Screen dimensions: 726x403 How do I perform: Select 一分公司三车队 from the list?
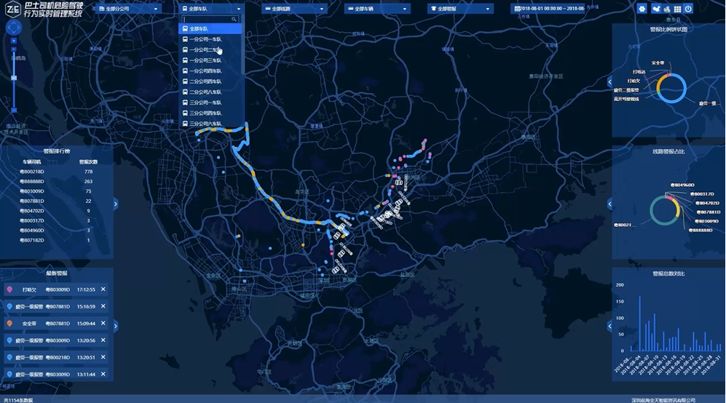210,60
